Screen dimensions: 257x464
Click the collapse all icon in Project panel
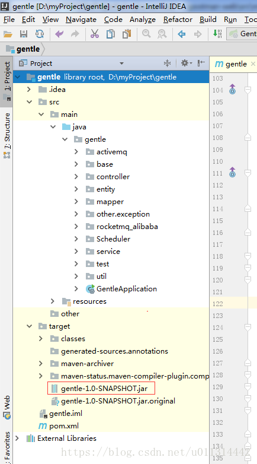[x=167, y=63]
